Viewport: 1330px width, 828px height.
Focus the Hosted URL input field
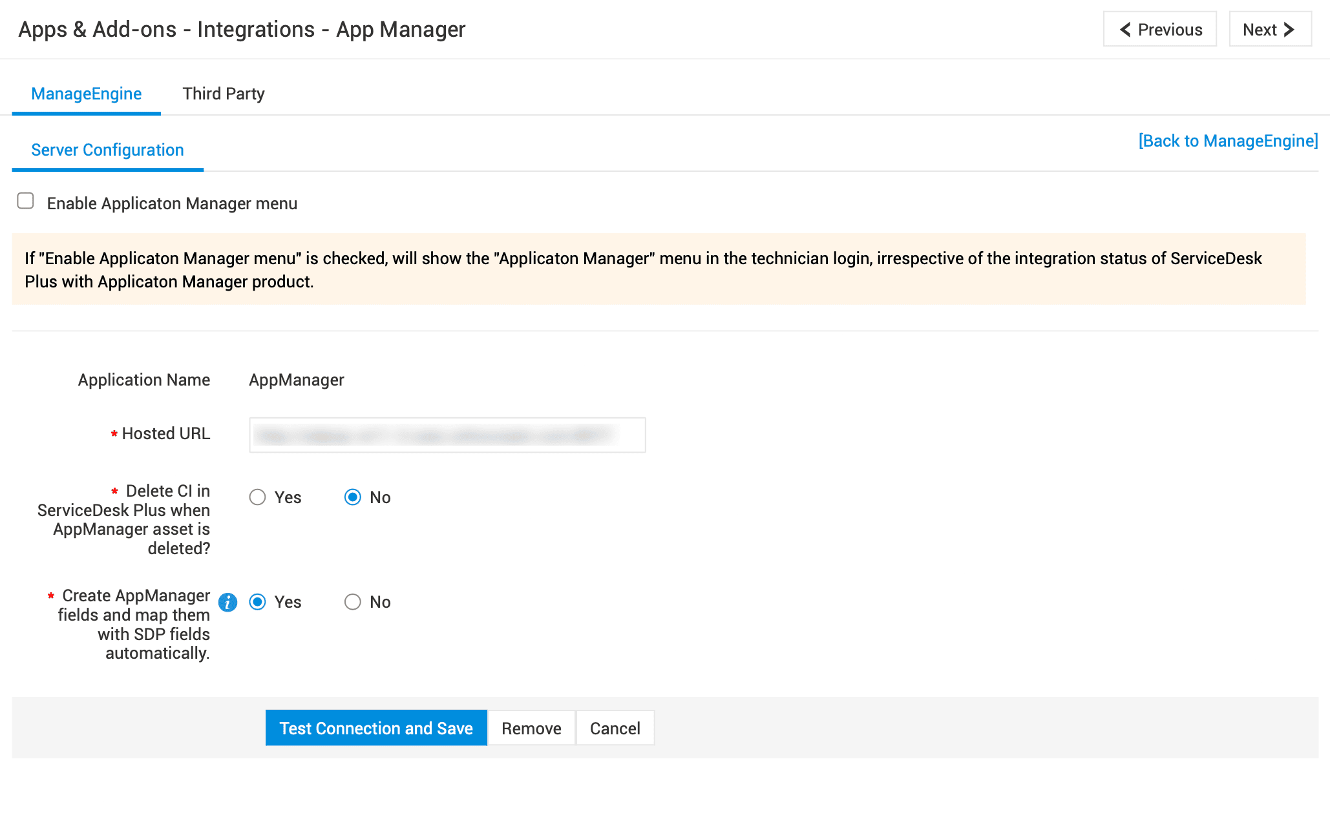447,435
